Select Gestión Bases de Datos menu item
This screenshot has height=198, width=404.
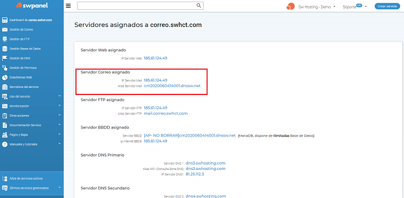25,49
